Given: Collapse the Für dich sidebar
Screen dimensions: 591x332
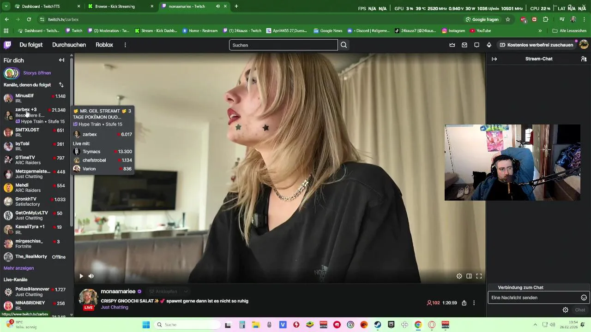Looking at the screenshot, I should point(61,60).
